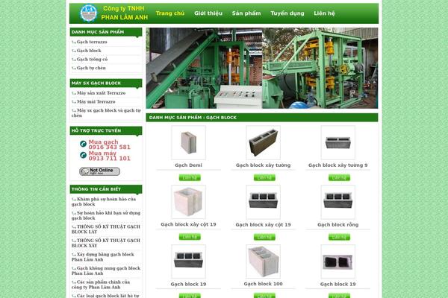Click DANH MỤC SẢN PHẨM : GẠCH BLOCK heading
The height and width of the screenshot is (298, 448).
(x=193, y=118)
